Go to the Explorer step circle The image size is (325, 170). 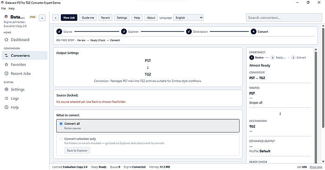[x=124, y=31]
